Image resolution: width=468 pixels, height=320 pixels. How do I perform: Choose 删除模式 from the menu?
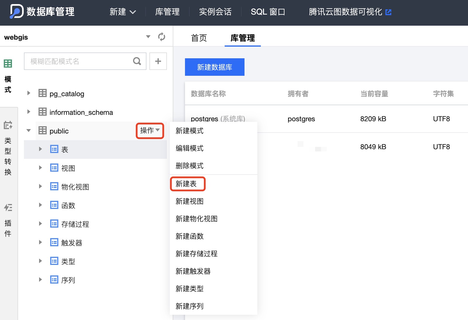214,166
